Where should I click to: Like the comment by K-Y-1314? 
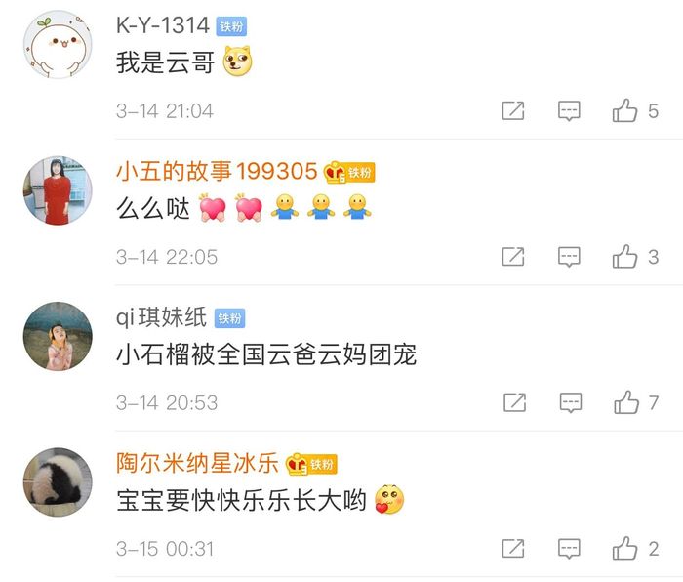(x=624, y=110)
